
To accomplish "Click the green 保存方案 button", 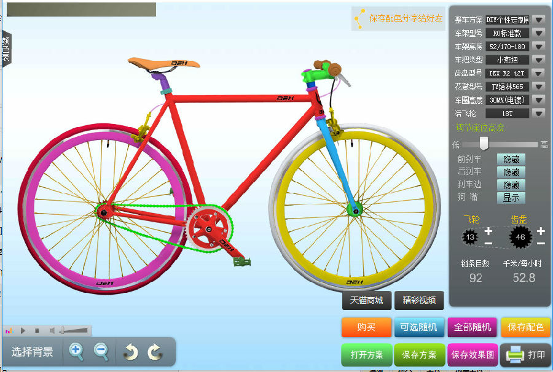I will click(x=419, y=355).
